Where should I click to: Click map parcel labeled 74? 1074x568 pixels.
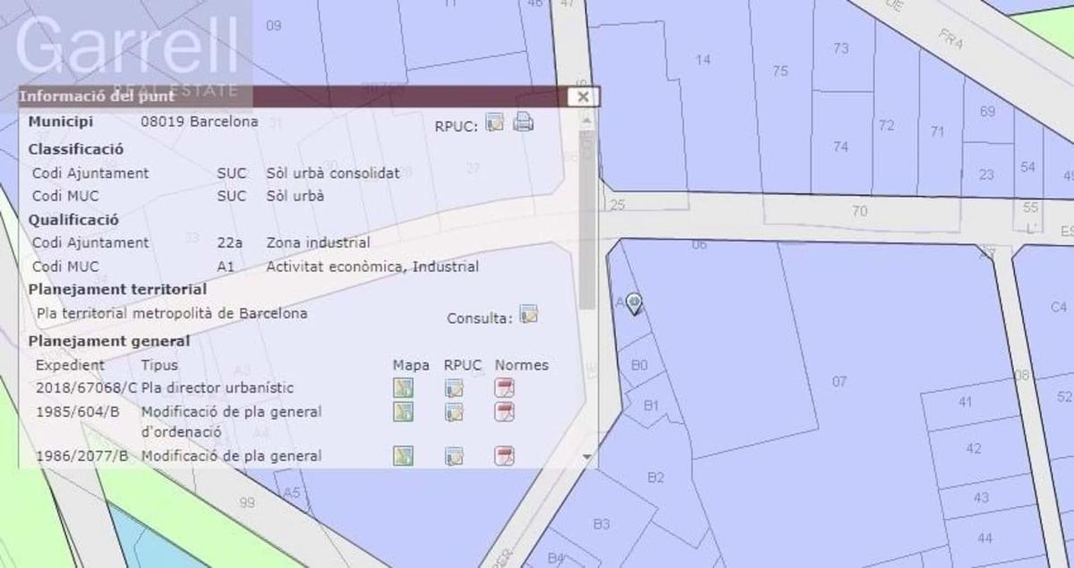click(x=840, y=147)
